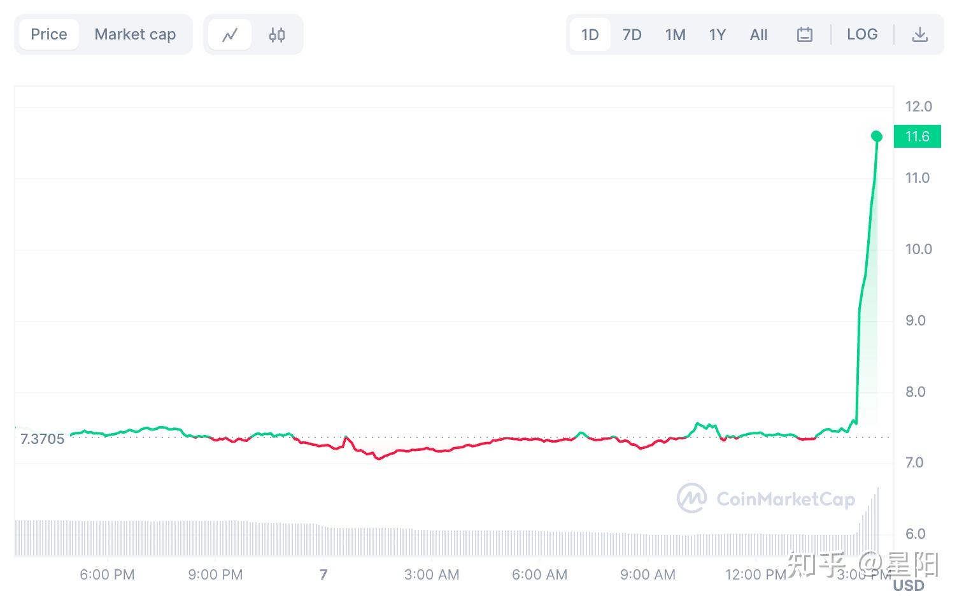Image resolution: width=964 pixels, height=605 pixels.
Task: Switch to candlestick chart view
Action: tap(277, 35)
